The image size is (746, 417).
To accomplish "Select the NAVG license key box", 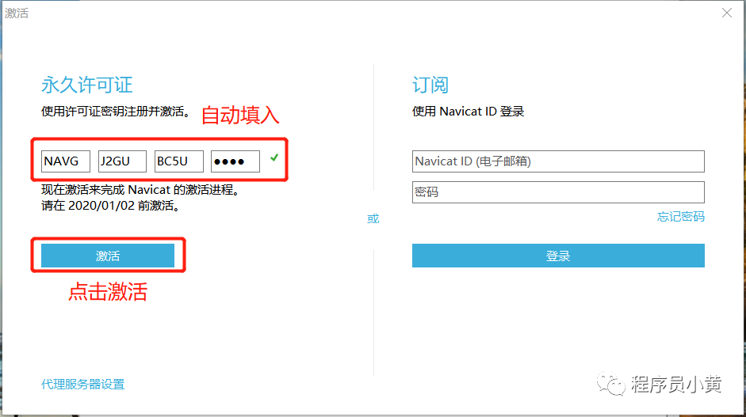I will click(66, 161).
